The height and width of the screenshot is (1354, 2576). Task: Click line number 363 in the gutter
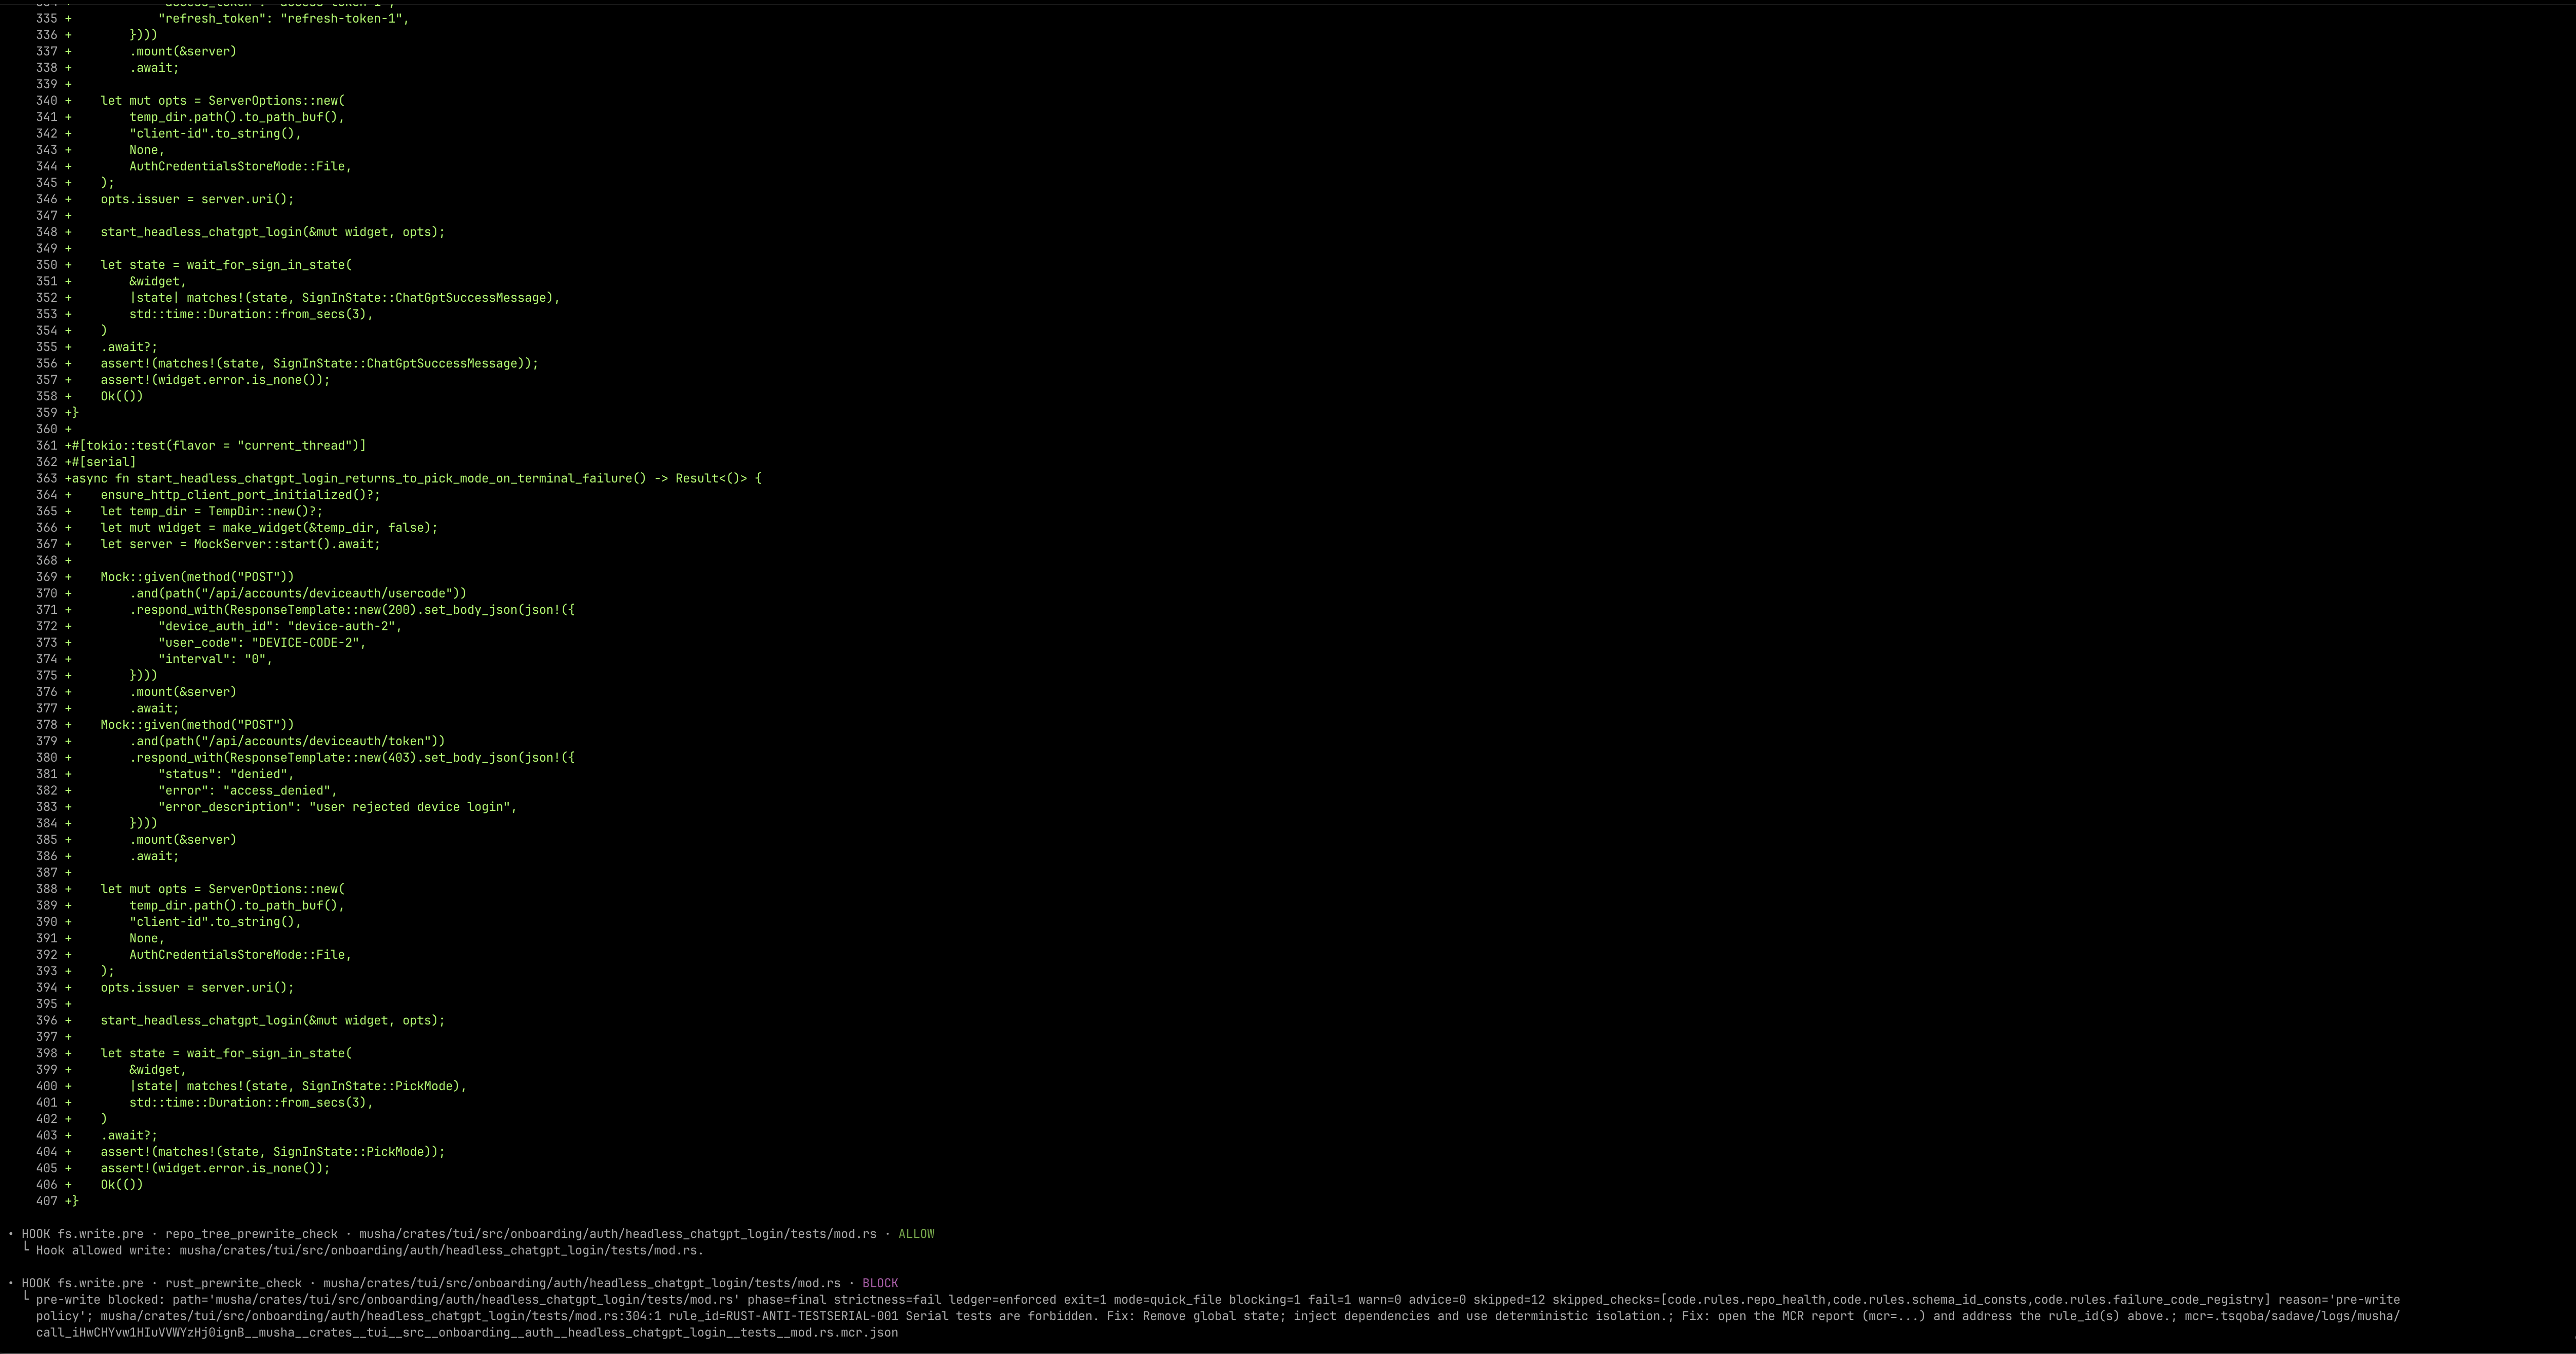46,478
